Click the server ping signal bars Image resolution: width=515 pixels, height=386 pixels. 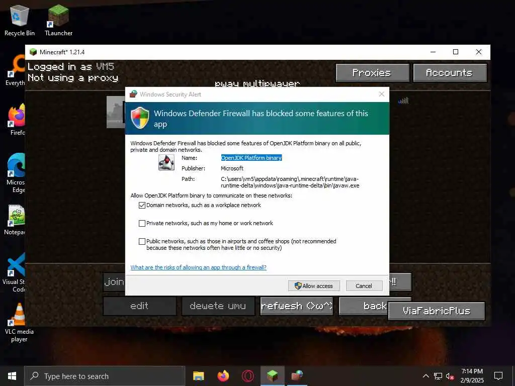(403, 101)
